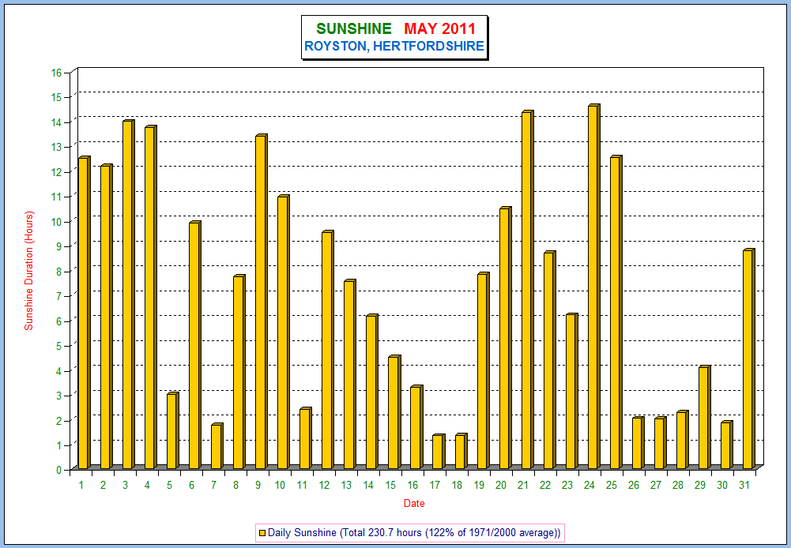Viewport: 791px width, 548px height.
Task: Click x-axis date label 13
Action: point(347,486)
